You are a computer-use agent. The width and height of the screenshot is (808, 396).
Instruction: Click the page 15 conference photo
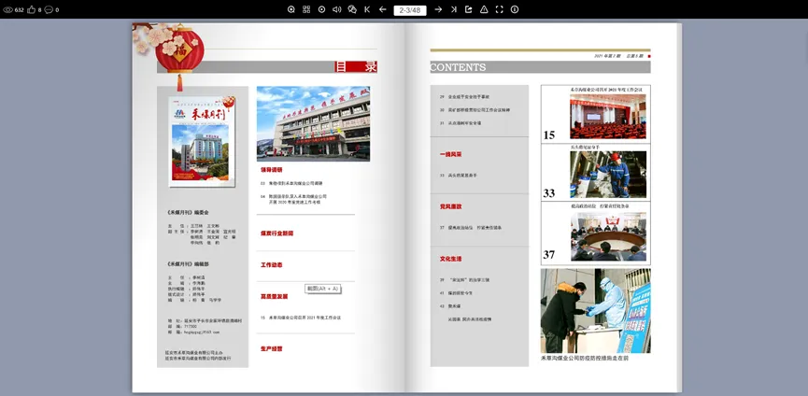(x=607, y=117)
